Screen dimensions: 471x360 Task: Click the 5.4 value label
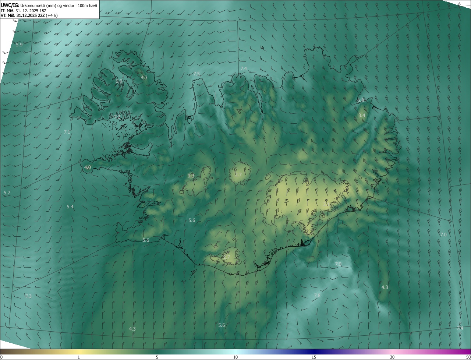pos(70,207)
